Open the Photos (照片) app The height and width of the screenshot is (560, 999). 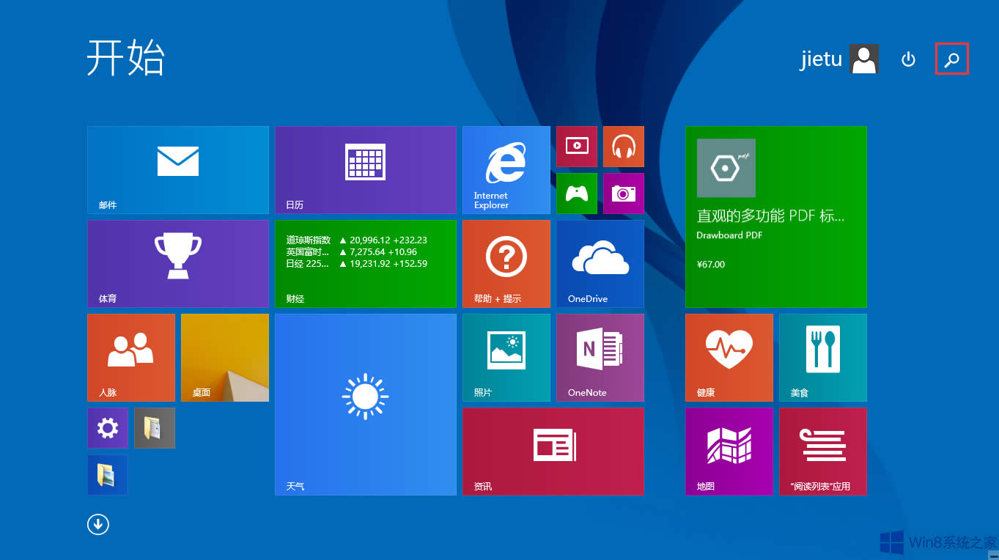click(x=506, y=357)
